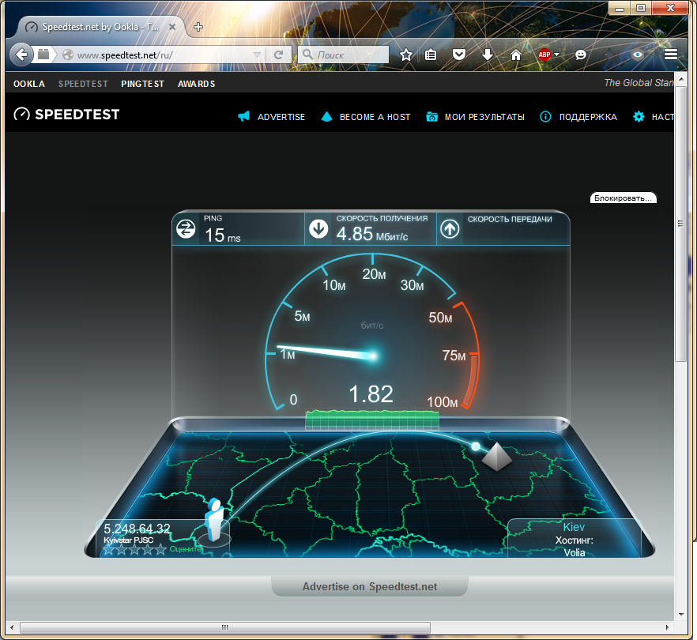
Task: Open the Firefox hamburger menu
Action: coord(671,55)
